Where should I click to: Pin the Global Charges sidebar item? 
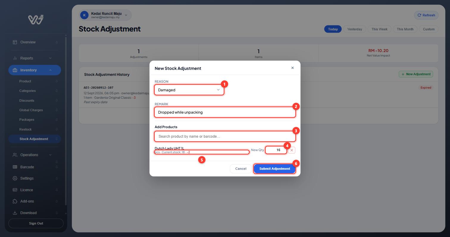(57, 110)
